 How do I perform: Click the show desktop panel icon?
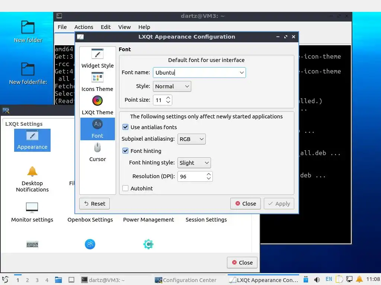(71, 280)
